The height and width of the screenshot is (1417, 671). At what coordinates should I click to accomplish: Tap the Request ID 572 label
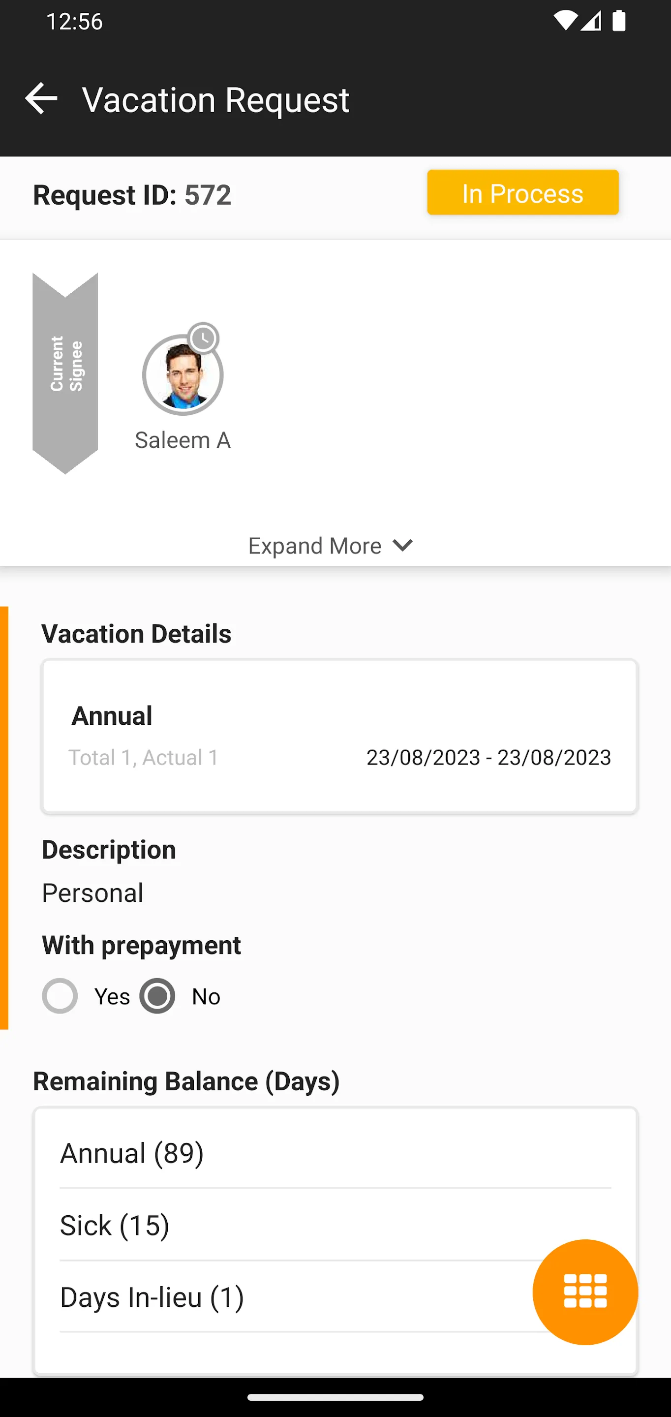click(132, 195)
